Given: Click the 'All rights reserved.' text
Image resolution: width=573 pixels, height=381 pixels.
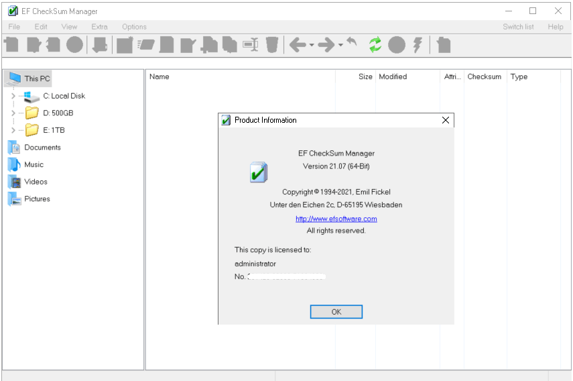Looking at the screenshot, I should coord(336,231).
